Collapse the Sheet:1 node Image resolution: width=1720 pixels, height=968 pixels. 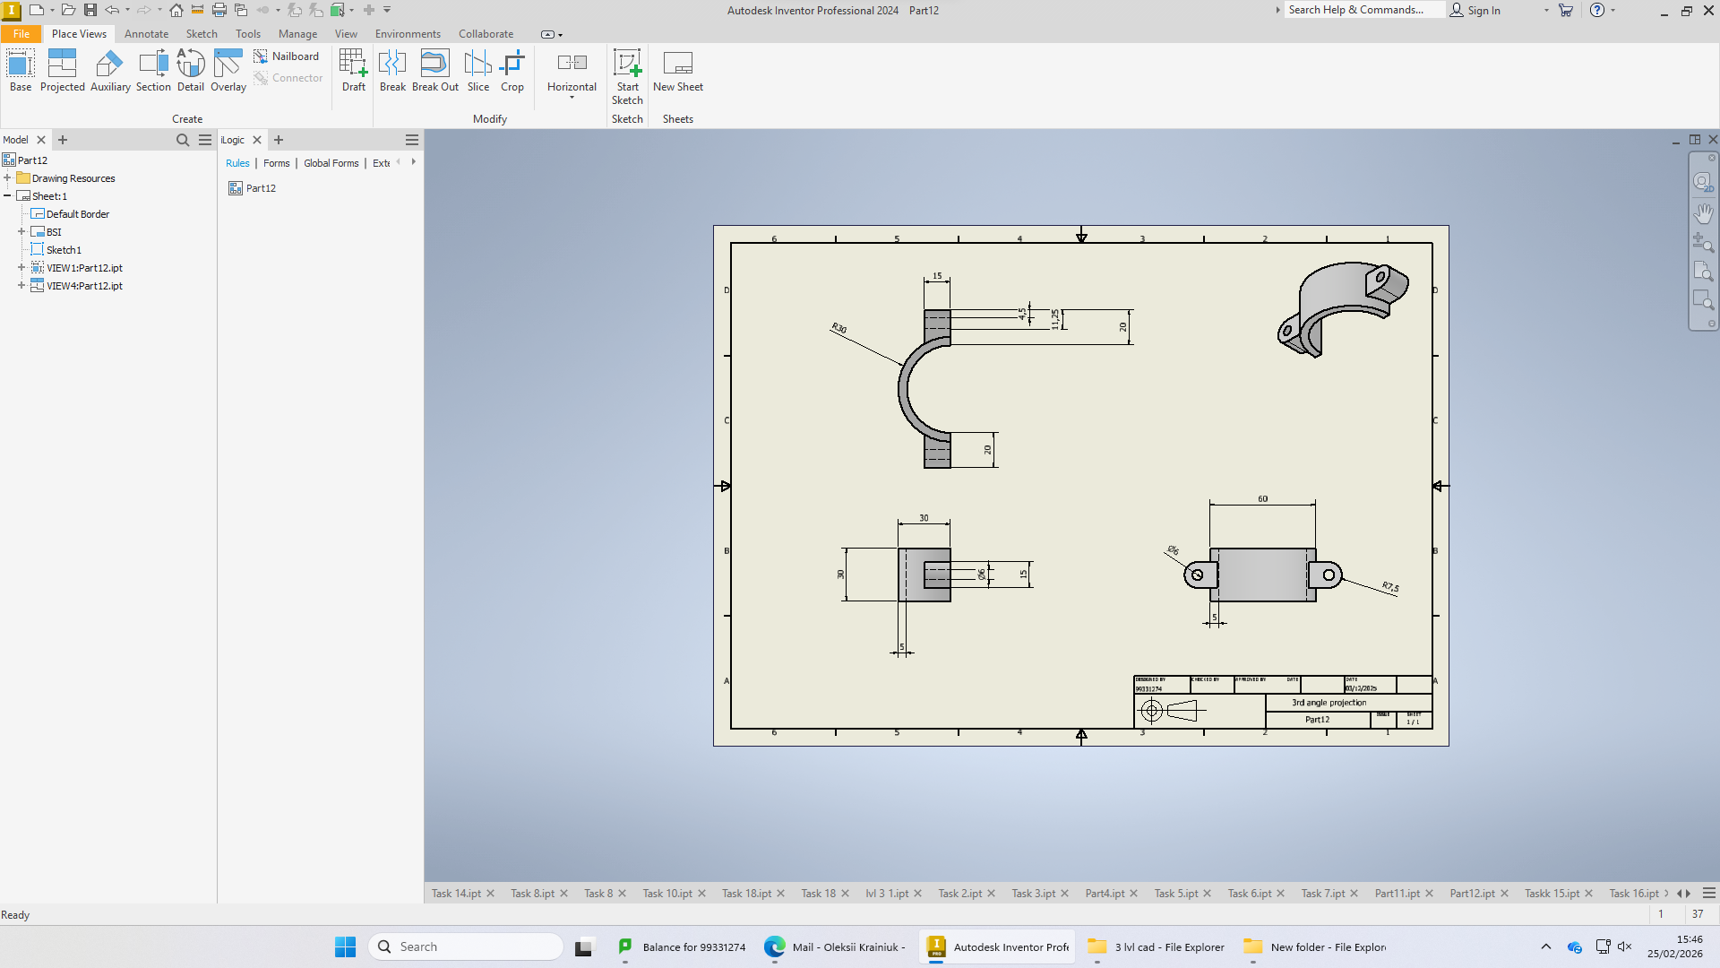(7, 196)
